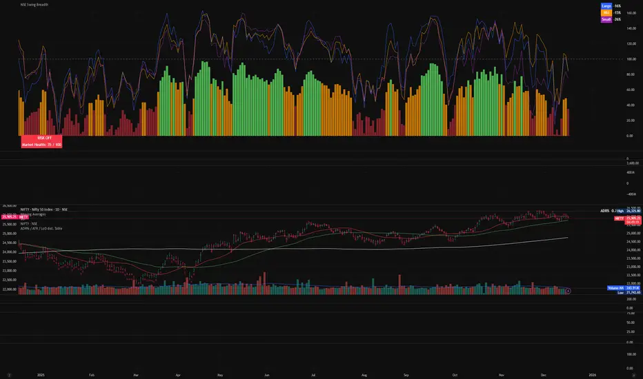This screenshot has width=643, height=379.
Task: Click the ADR% / ATR / LoD dist. Table legend
Action: (x=41, y=228)
